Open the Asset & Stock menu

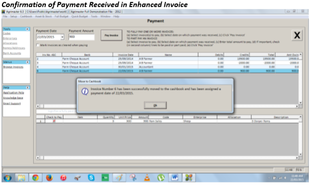pyautogui.click(x=43, y=16)
